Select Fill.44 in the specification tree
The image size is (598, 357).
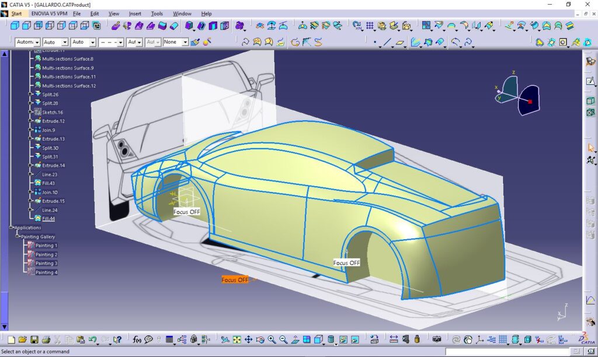pos(49,219)
